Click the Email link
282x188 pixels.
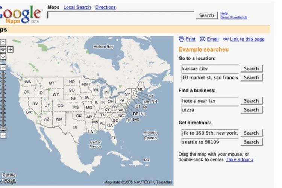point(212,39)
